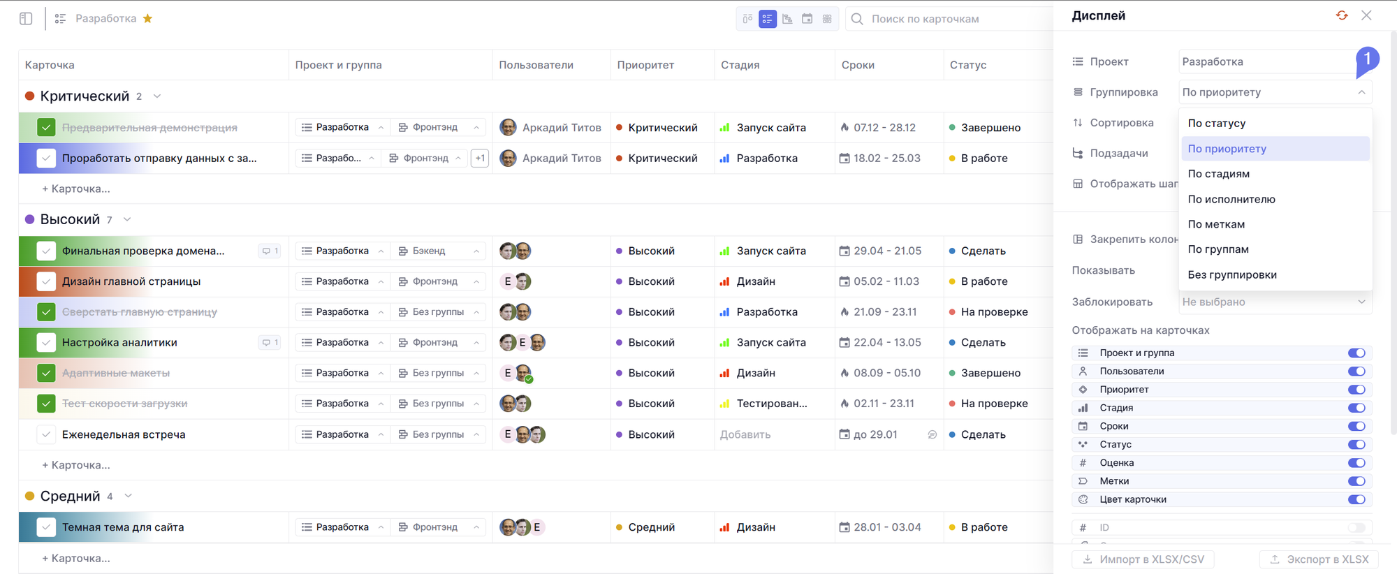Select По стадиям grouping option
The width and height of the screenshot is (1397, 574).
click(1218, 174)
